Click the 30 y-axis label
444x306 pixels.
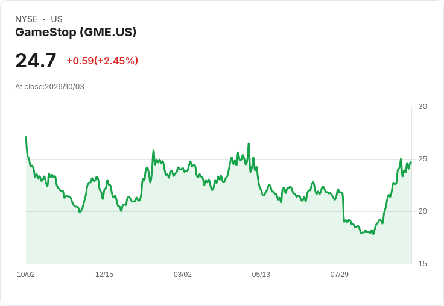coord(422,107)
